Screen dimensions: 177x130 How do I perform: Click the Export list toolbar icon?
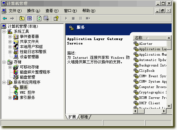click(x=46, y=18)
